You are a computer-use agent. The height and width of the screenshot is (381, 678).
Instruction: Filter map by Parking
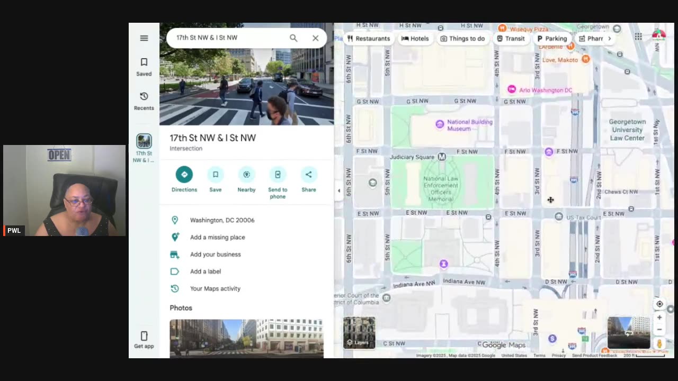click(552, 39)
